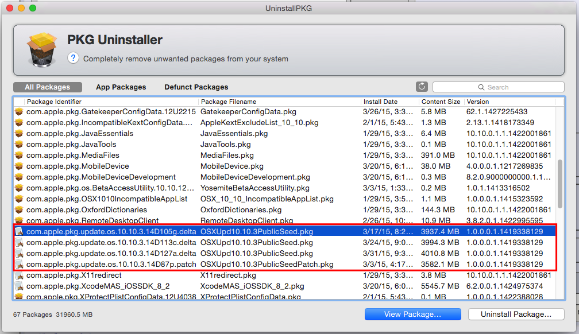Click package icon for OxfordDictionaries row
The image size is (579, 334).
click(19, 209)
